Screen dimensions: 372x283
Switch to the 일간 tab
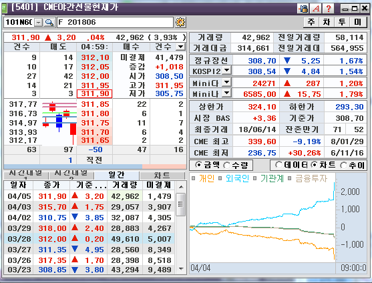pyautogui.click(x=116, y=175)
